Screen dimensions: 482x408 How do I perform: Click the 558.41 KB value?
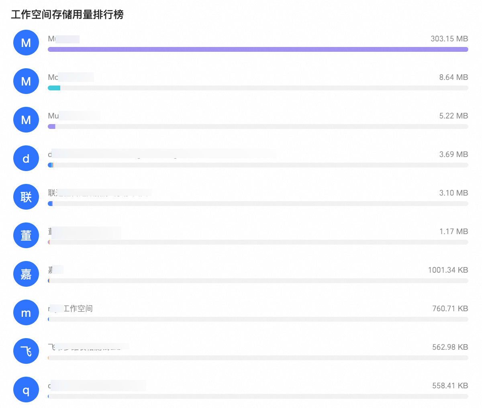tap(450, 386)
